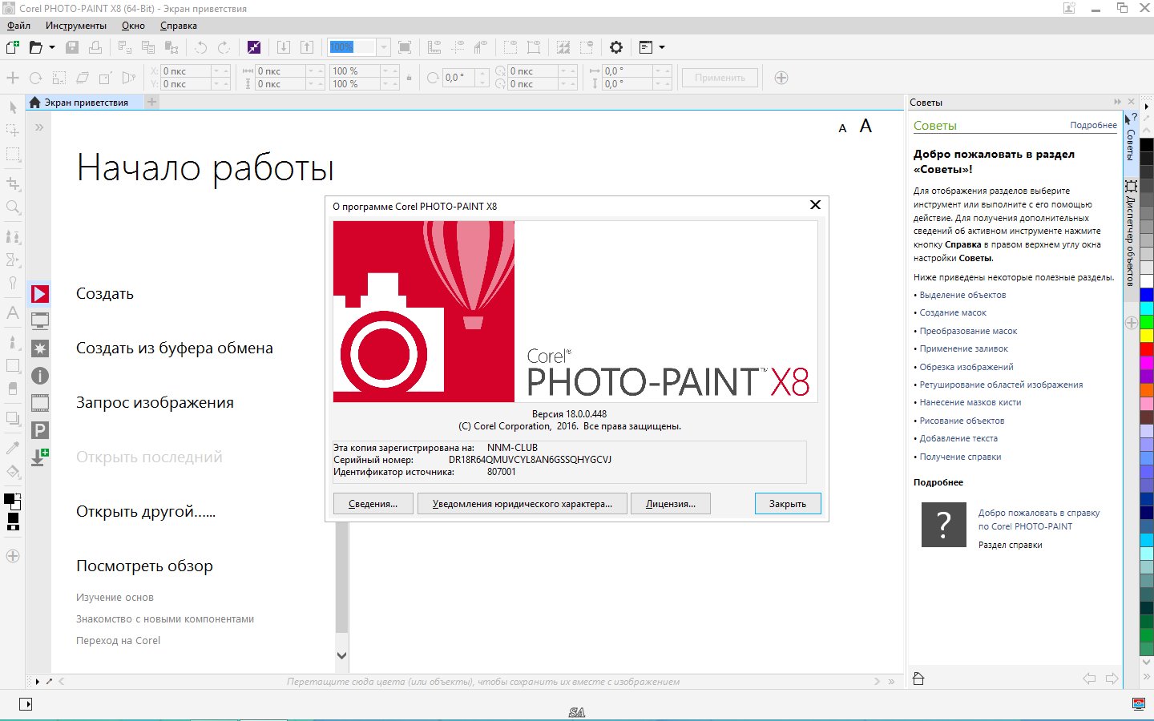The width and height of the screenshot is (1154, 721).
Task: Open the zoom level dropdown arrow
Action: [x=383, y=47]
